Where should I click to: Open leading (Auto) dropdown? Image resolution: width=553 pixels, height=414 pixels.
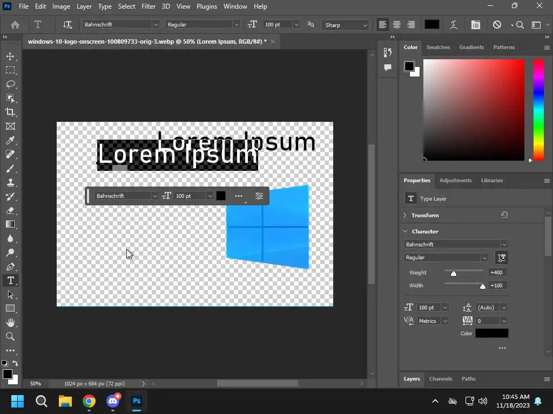click(504, 308)
